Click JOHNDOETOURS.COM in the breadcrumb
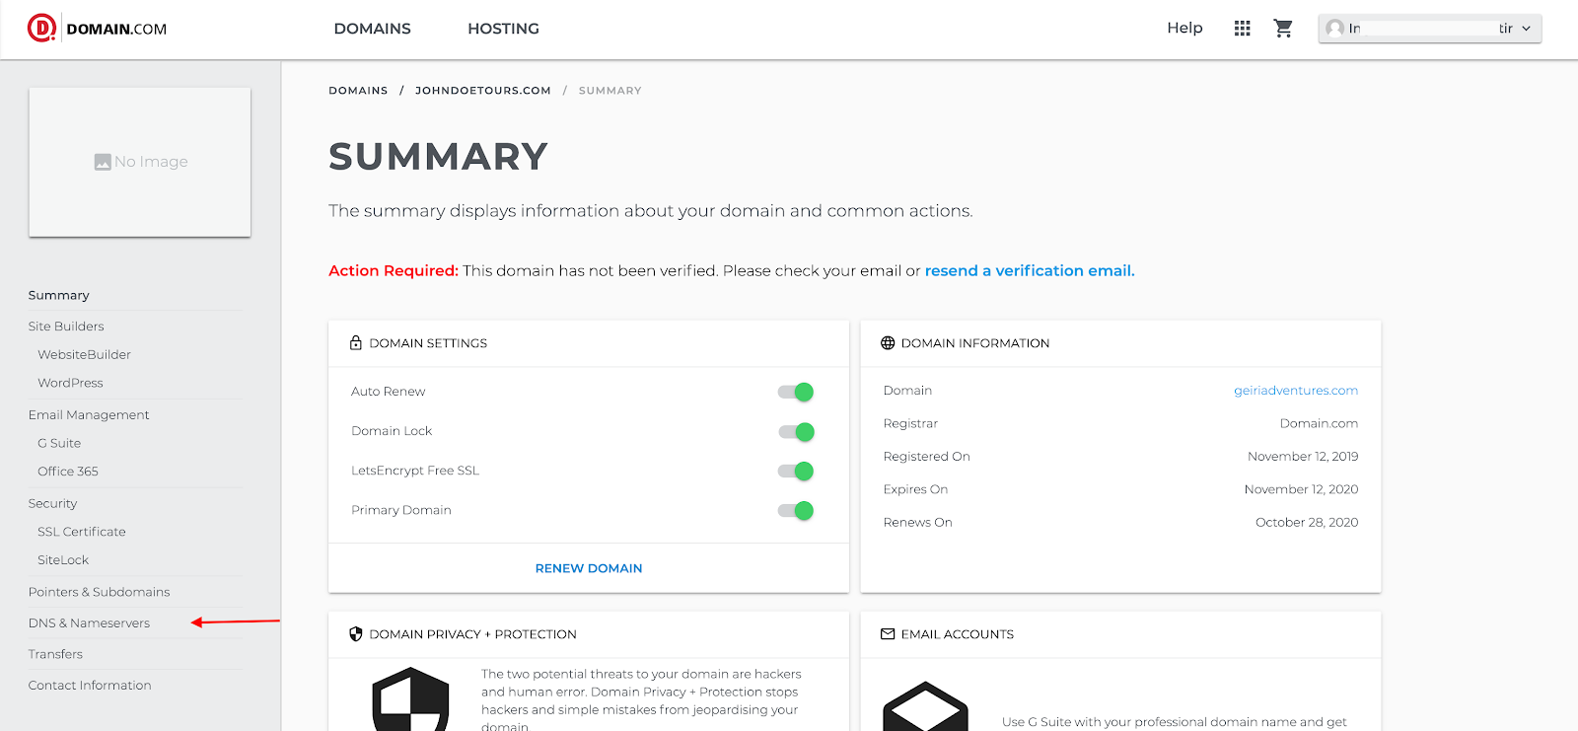 click(483, 91)
